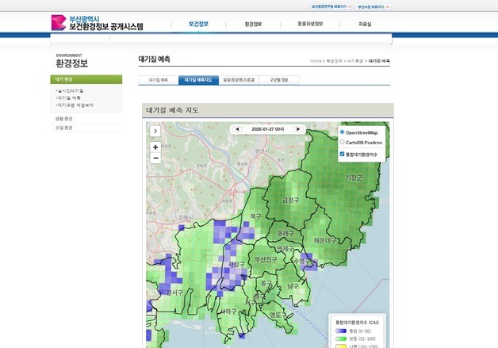Screen dimensions: 498x348
Task: Switch to the 대기질 예측 tab
Action: tap(158, 80)
